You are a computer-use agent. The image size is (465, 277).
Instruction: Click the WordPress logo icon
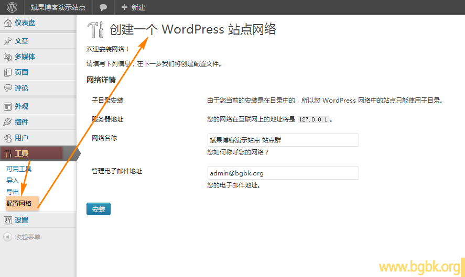point(12,7)
